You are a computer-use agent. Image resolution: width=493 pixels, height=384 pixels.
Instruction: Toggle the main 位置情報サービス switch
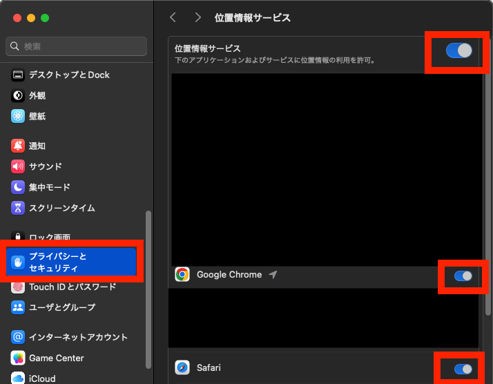(459, 50)
